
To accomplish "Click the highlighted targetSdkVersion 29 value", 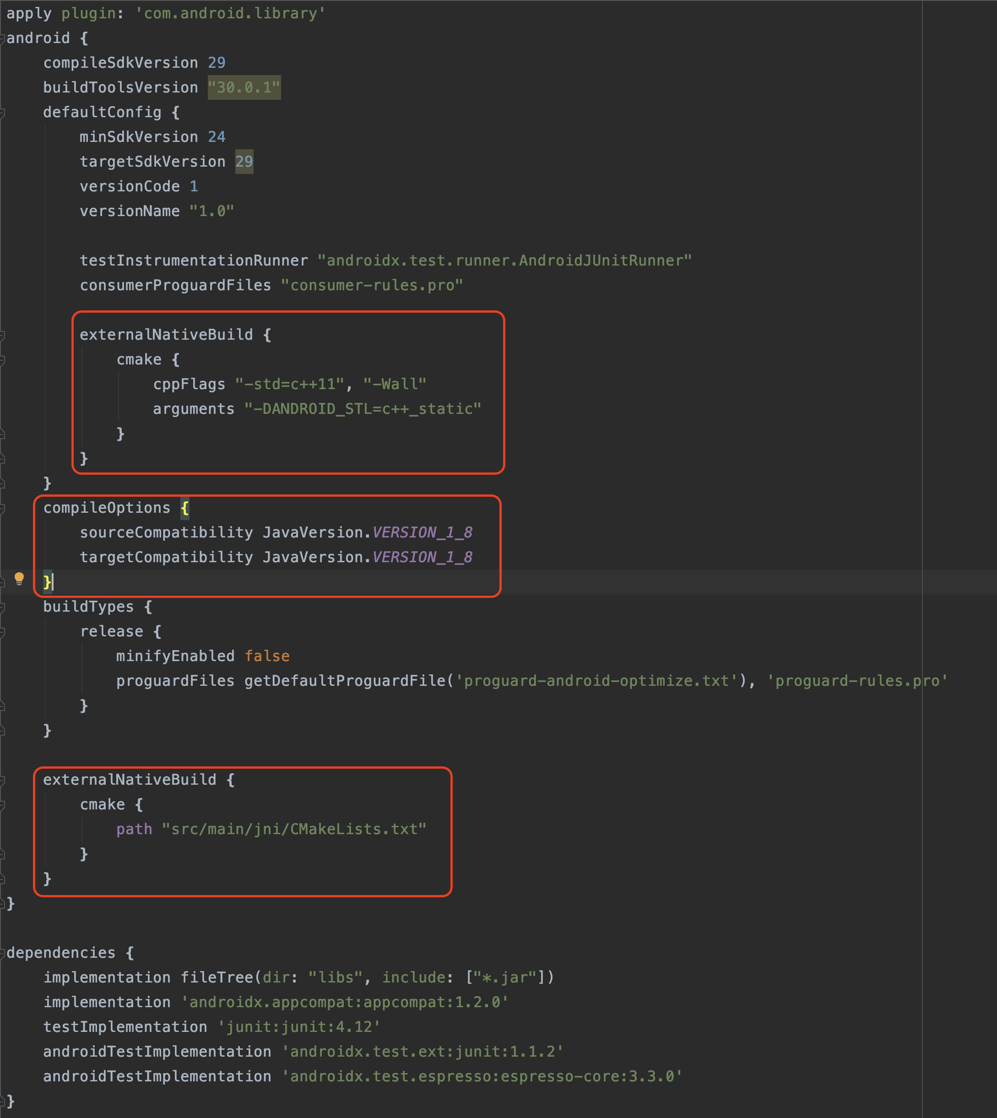I will pyautogui.click(x=244, y=162).
